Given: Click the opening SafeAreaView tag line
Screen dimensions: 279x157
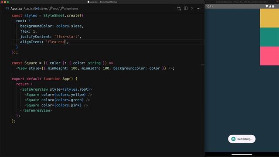Looking at the screenshot, I should (56, 89).
